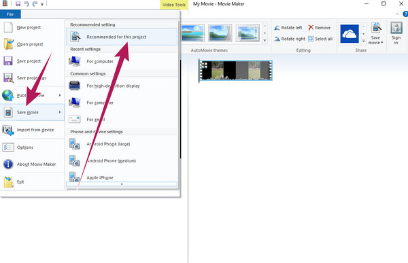Viewport: 408px width, 263px height.
Task: Open the quick access toolbar customize dropdown
Action: coord(42,4)
